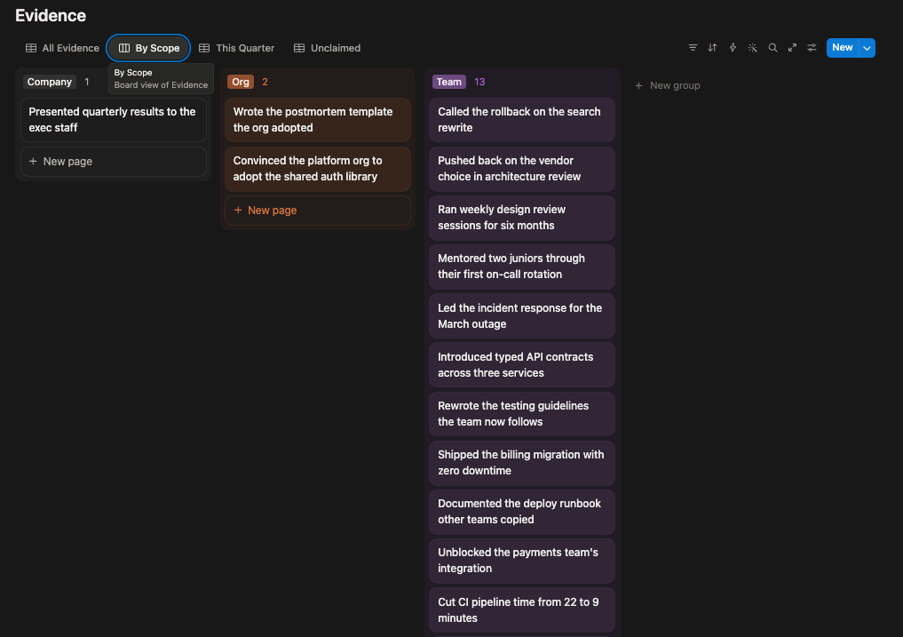This screenshot has height=637, width=903.
Task: Add a New group column
Action: point(668,85)
